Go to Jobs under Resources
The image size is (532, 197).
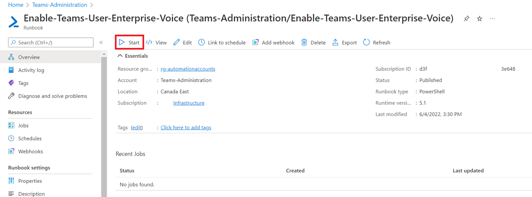[23, 125]
